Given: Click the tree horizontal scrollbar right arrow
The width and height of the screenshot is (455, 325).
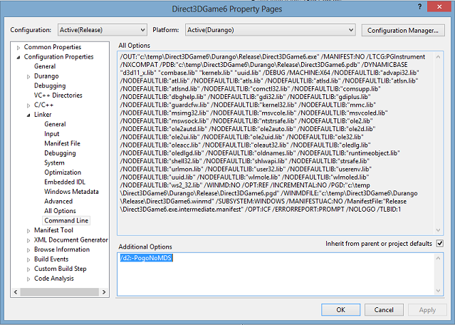Looking at the screenshot, I should tap(104, 292).
